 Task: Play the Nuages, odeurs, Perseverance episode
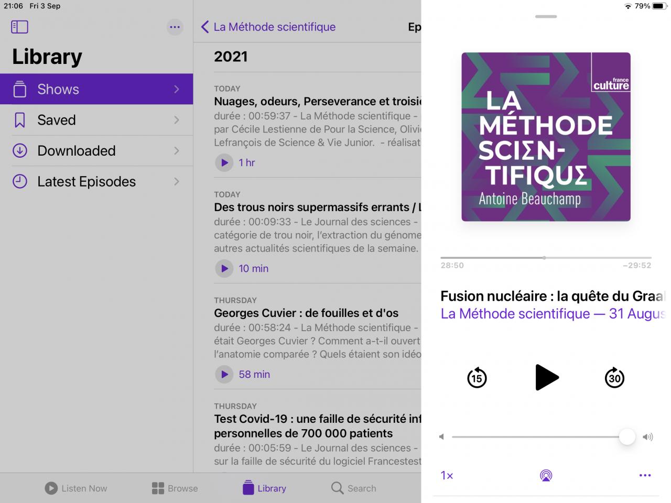click(224, 162)
